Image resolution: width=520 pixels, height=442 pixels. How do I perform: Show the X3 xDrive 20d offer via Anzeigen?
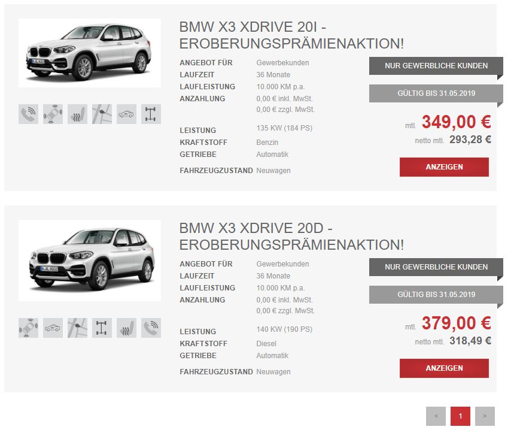click(x=444, y=368)
